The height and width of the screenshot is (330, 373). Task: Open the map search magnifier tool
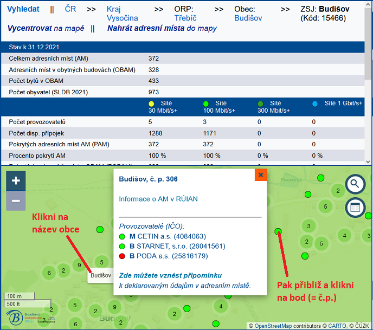coord(355,184)
